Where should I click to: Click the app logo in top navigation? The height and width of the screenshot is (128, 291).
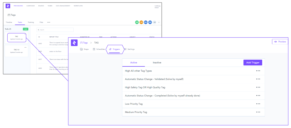point(8,6)
